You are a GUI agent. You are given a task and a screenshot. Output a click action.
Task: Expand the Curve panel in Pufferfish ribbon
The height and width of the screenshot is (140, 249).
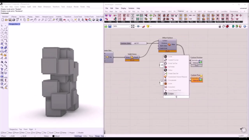[123, 22]
